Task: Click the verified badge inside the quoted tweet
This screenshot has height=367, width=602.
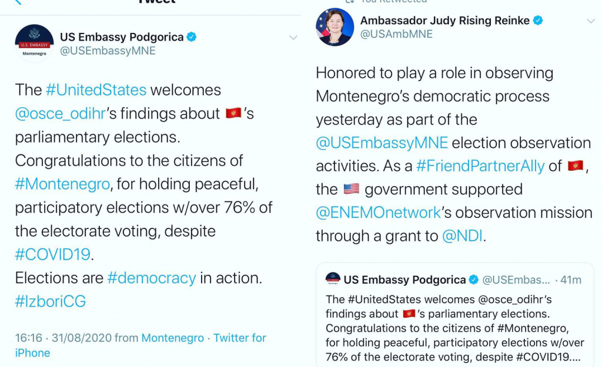Action: (473, 280)
